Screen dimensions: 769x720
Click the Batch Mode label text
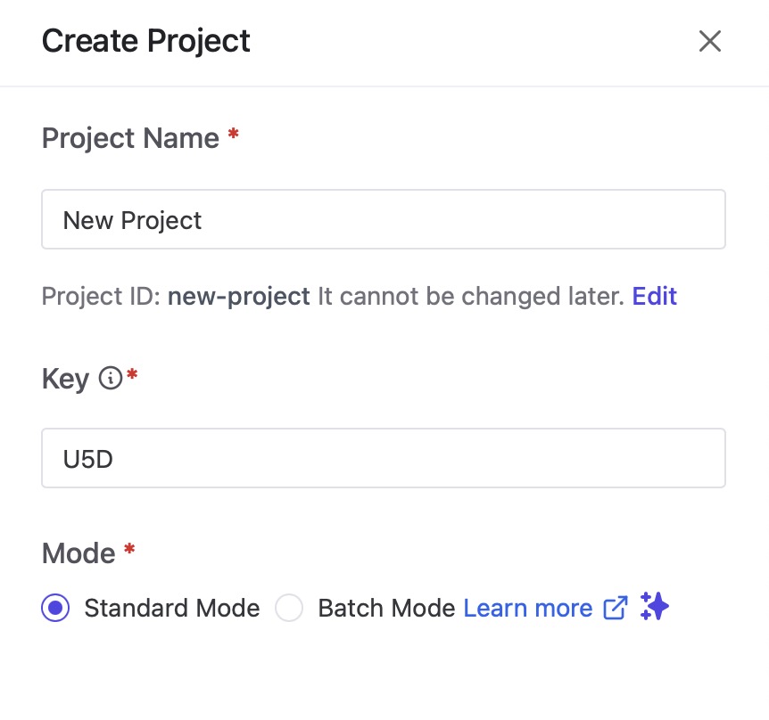pos(387,608)
